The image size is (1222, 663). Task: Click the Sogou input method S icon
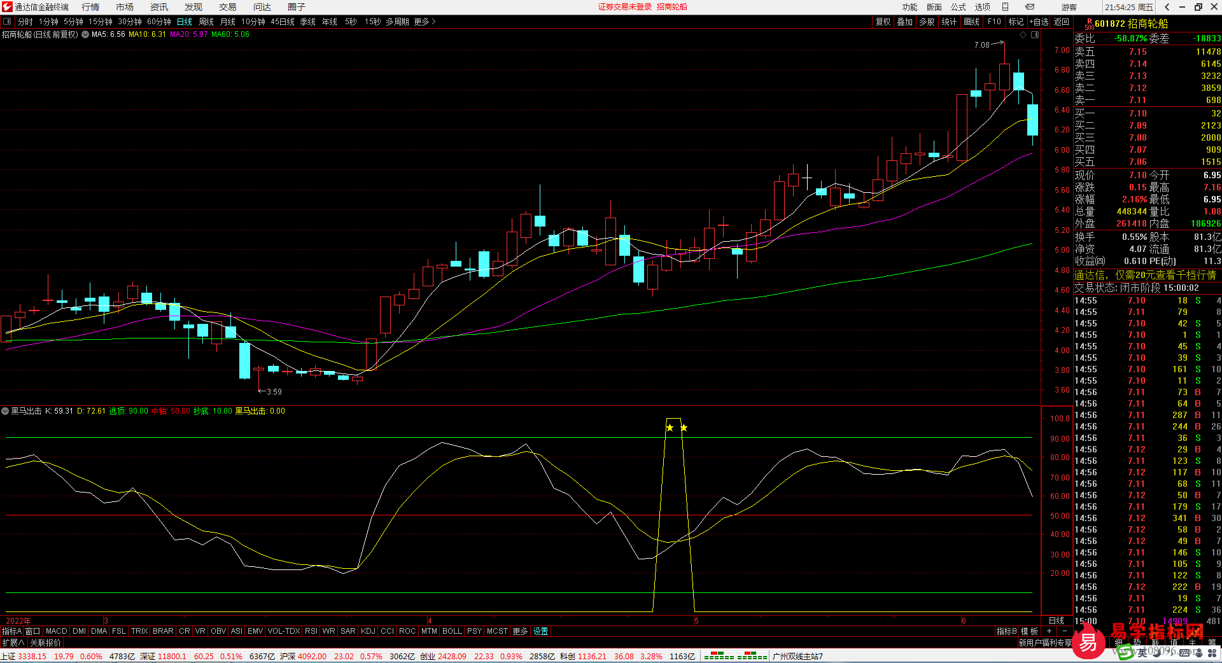click(1125, 652)
